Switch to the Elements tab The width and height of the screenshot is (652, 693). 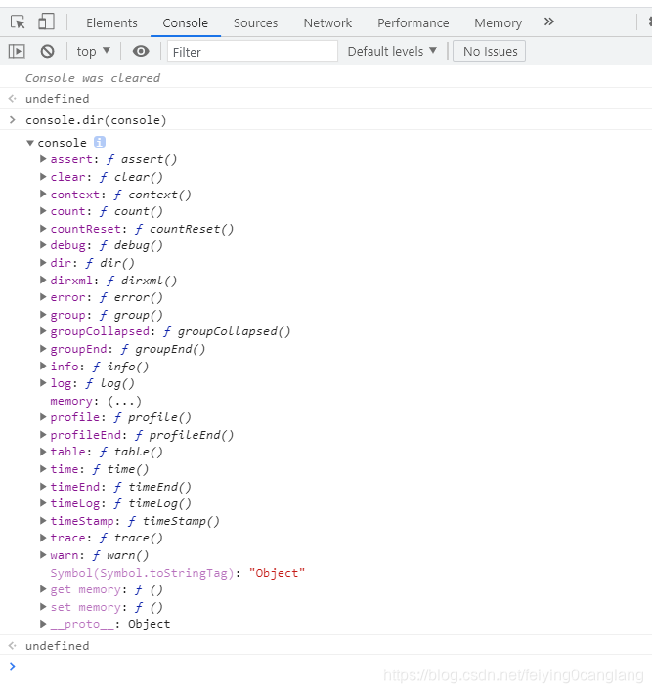(111, 22)
